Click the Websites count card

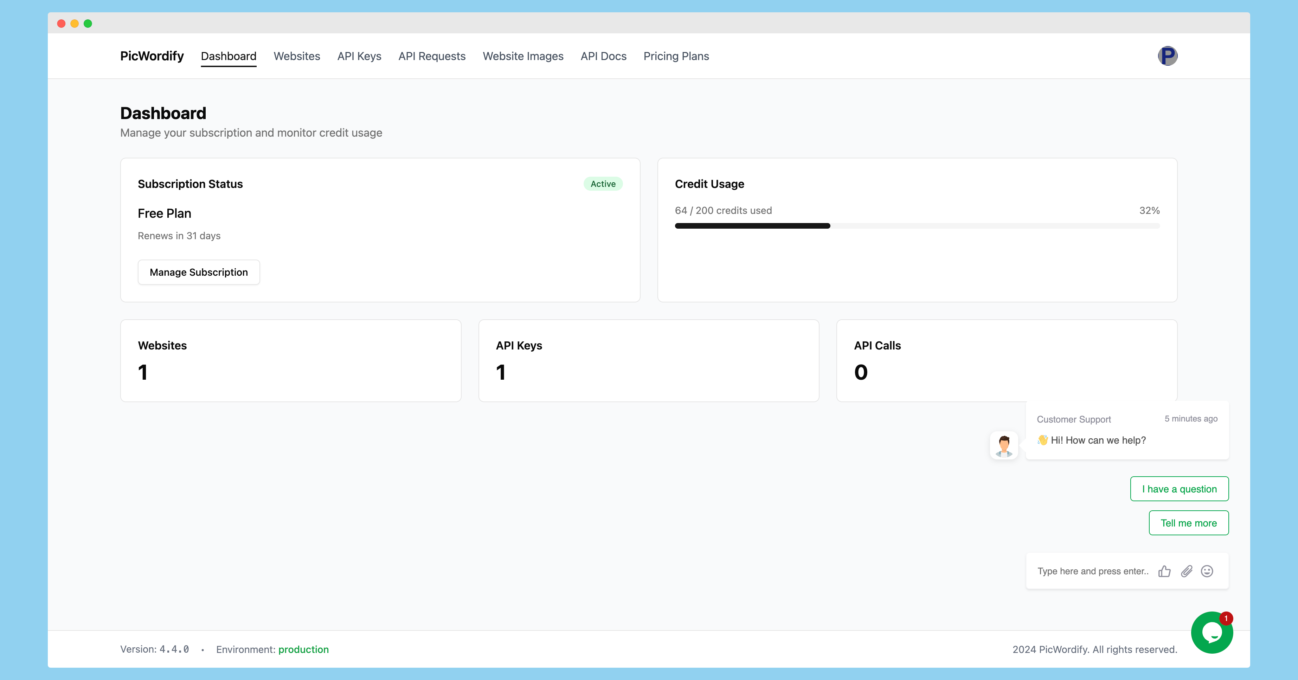291,360
